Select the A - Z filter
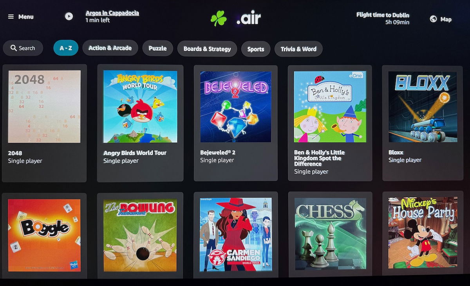470x286 pixels. pos(66,48)
